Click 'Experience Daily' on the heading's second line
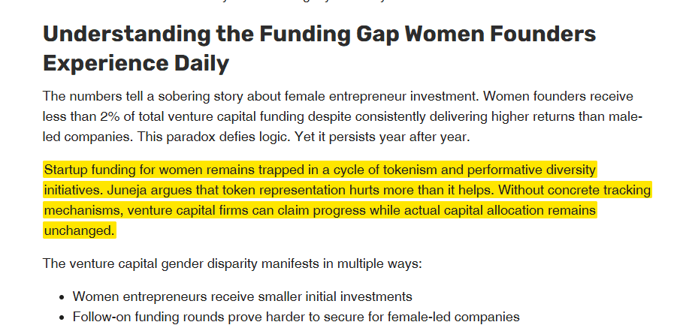The height and width of the screenshot is (328, 677). click(x=135, y=63)
